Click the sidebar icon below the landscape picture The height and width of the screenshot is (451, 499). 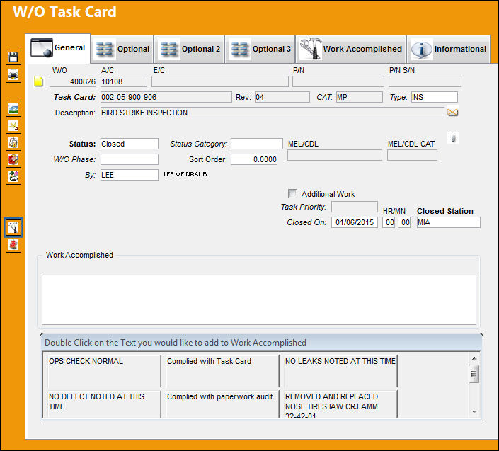coord(13,126)
